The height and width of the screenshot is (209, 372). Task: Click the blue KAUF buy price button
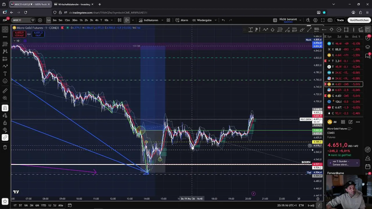(38, 34)
